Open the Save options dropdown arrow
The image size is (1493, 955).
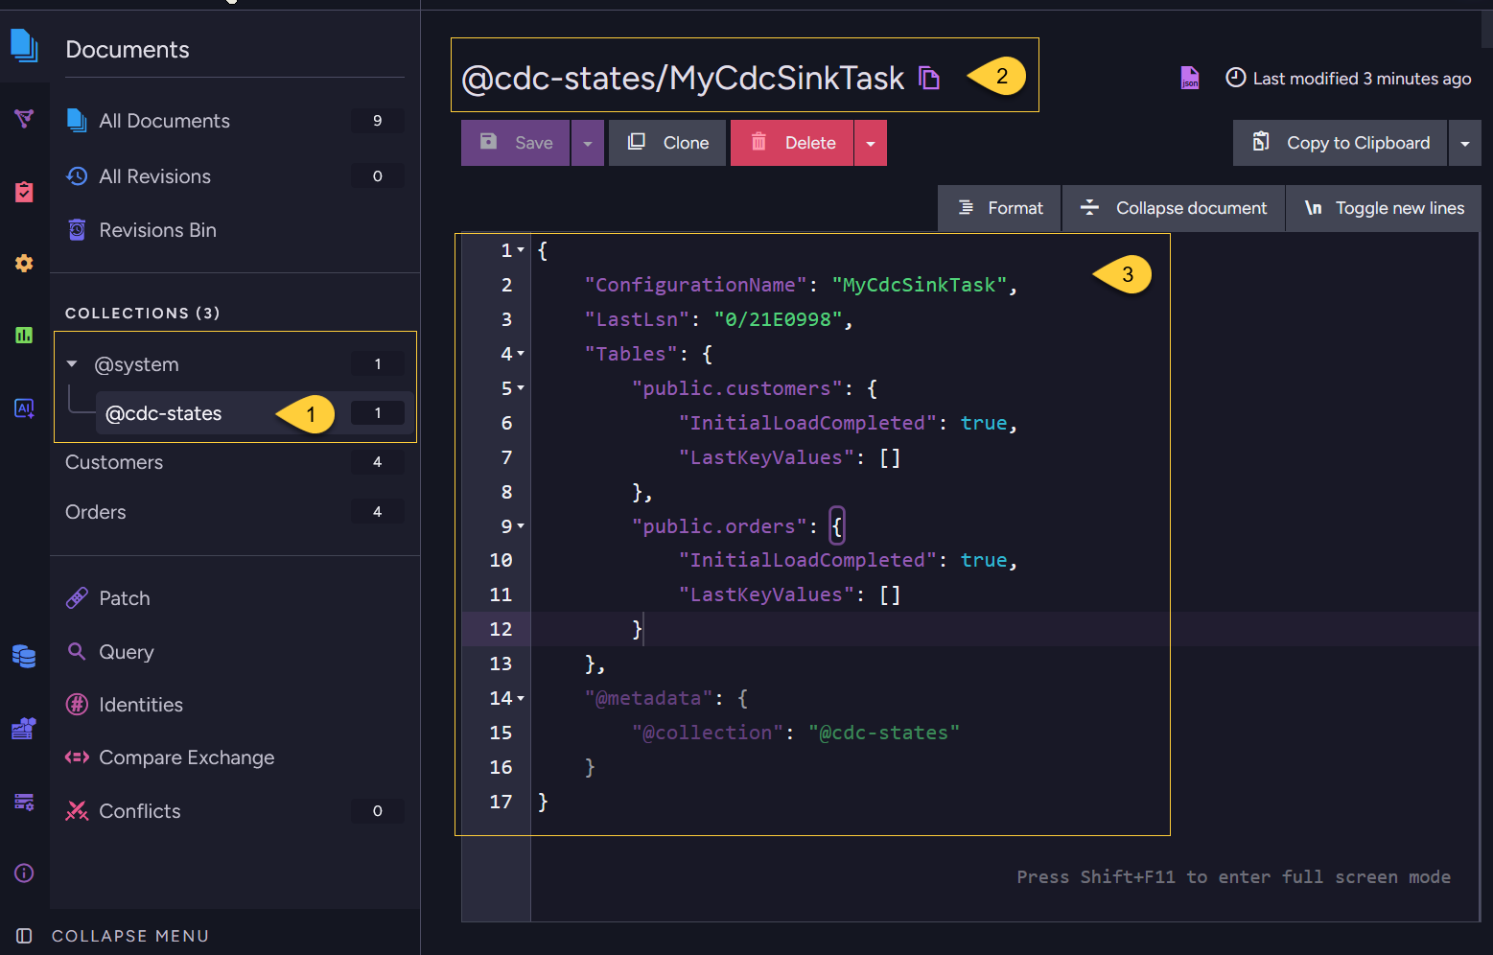pos(588,143)
